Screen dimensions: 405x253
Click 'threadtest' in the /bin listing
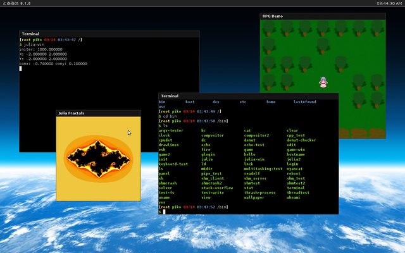[x=298, y=192]
